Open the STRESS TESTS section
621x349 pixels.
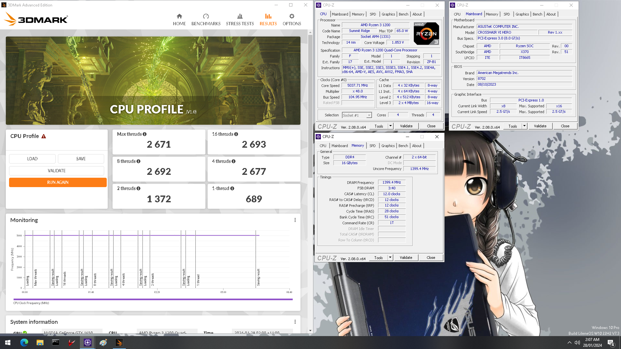point(240,20)
